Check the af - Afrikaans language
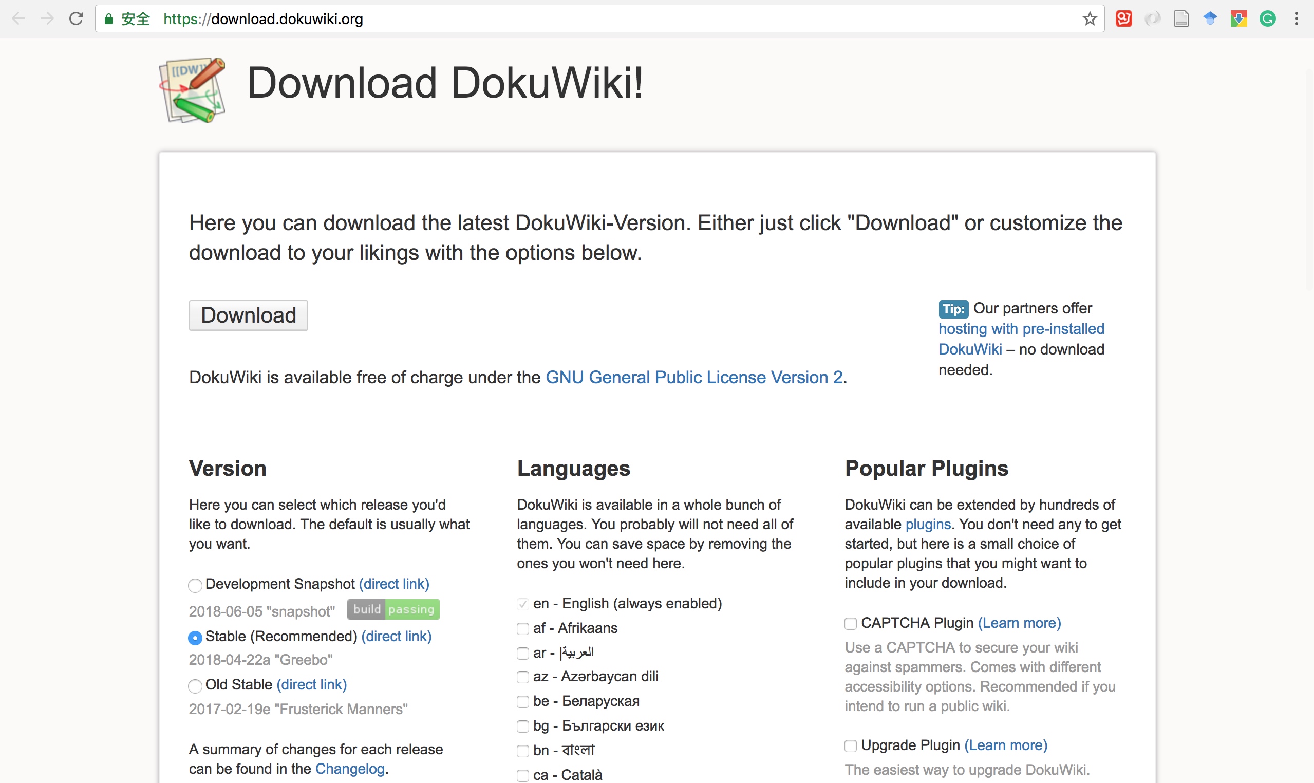The image size is (1314, 783). click(x=523, y=629)
